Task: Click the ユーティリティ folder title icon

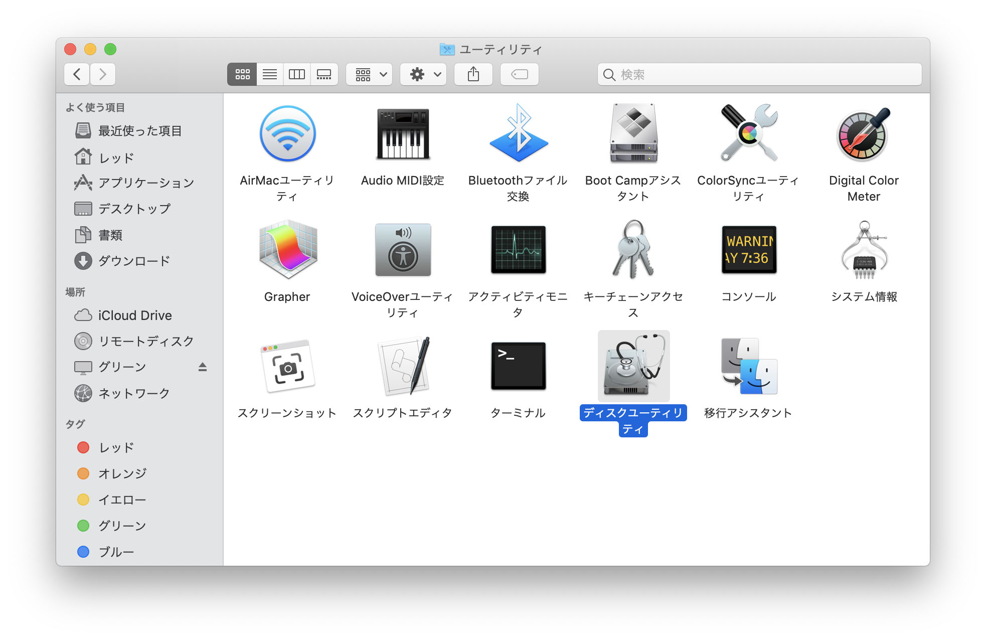Action: point(447,49)
